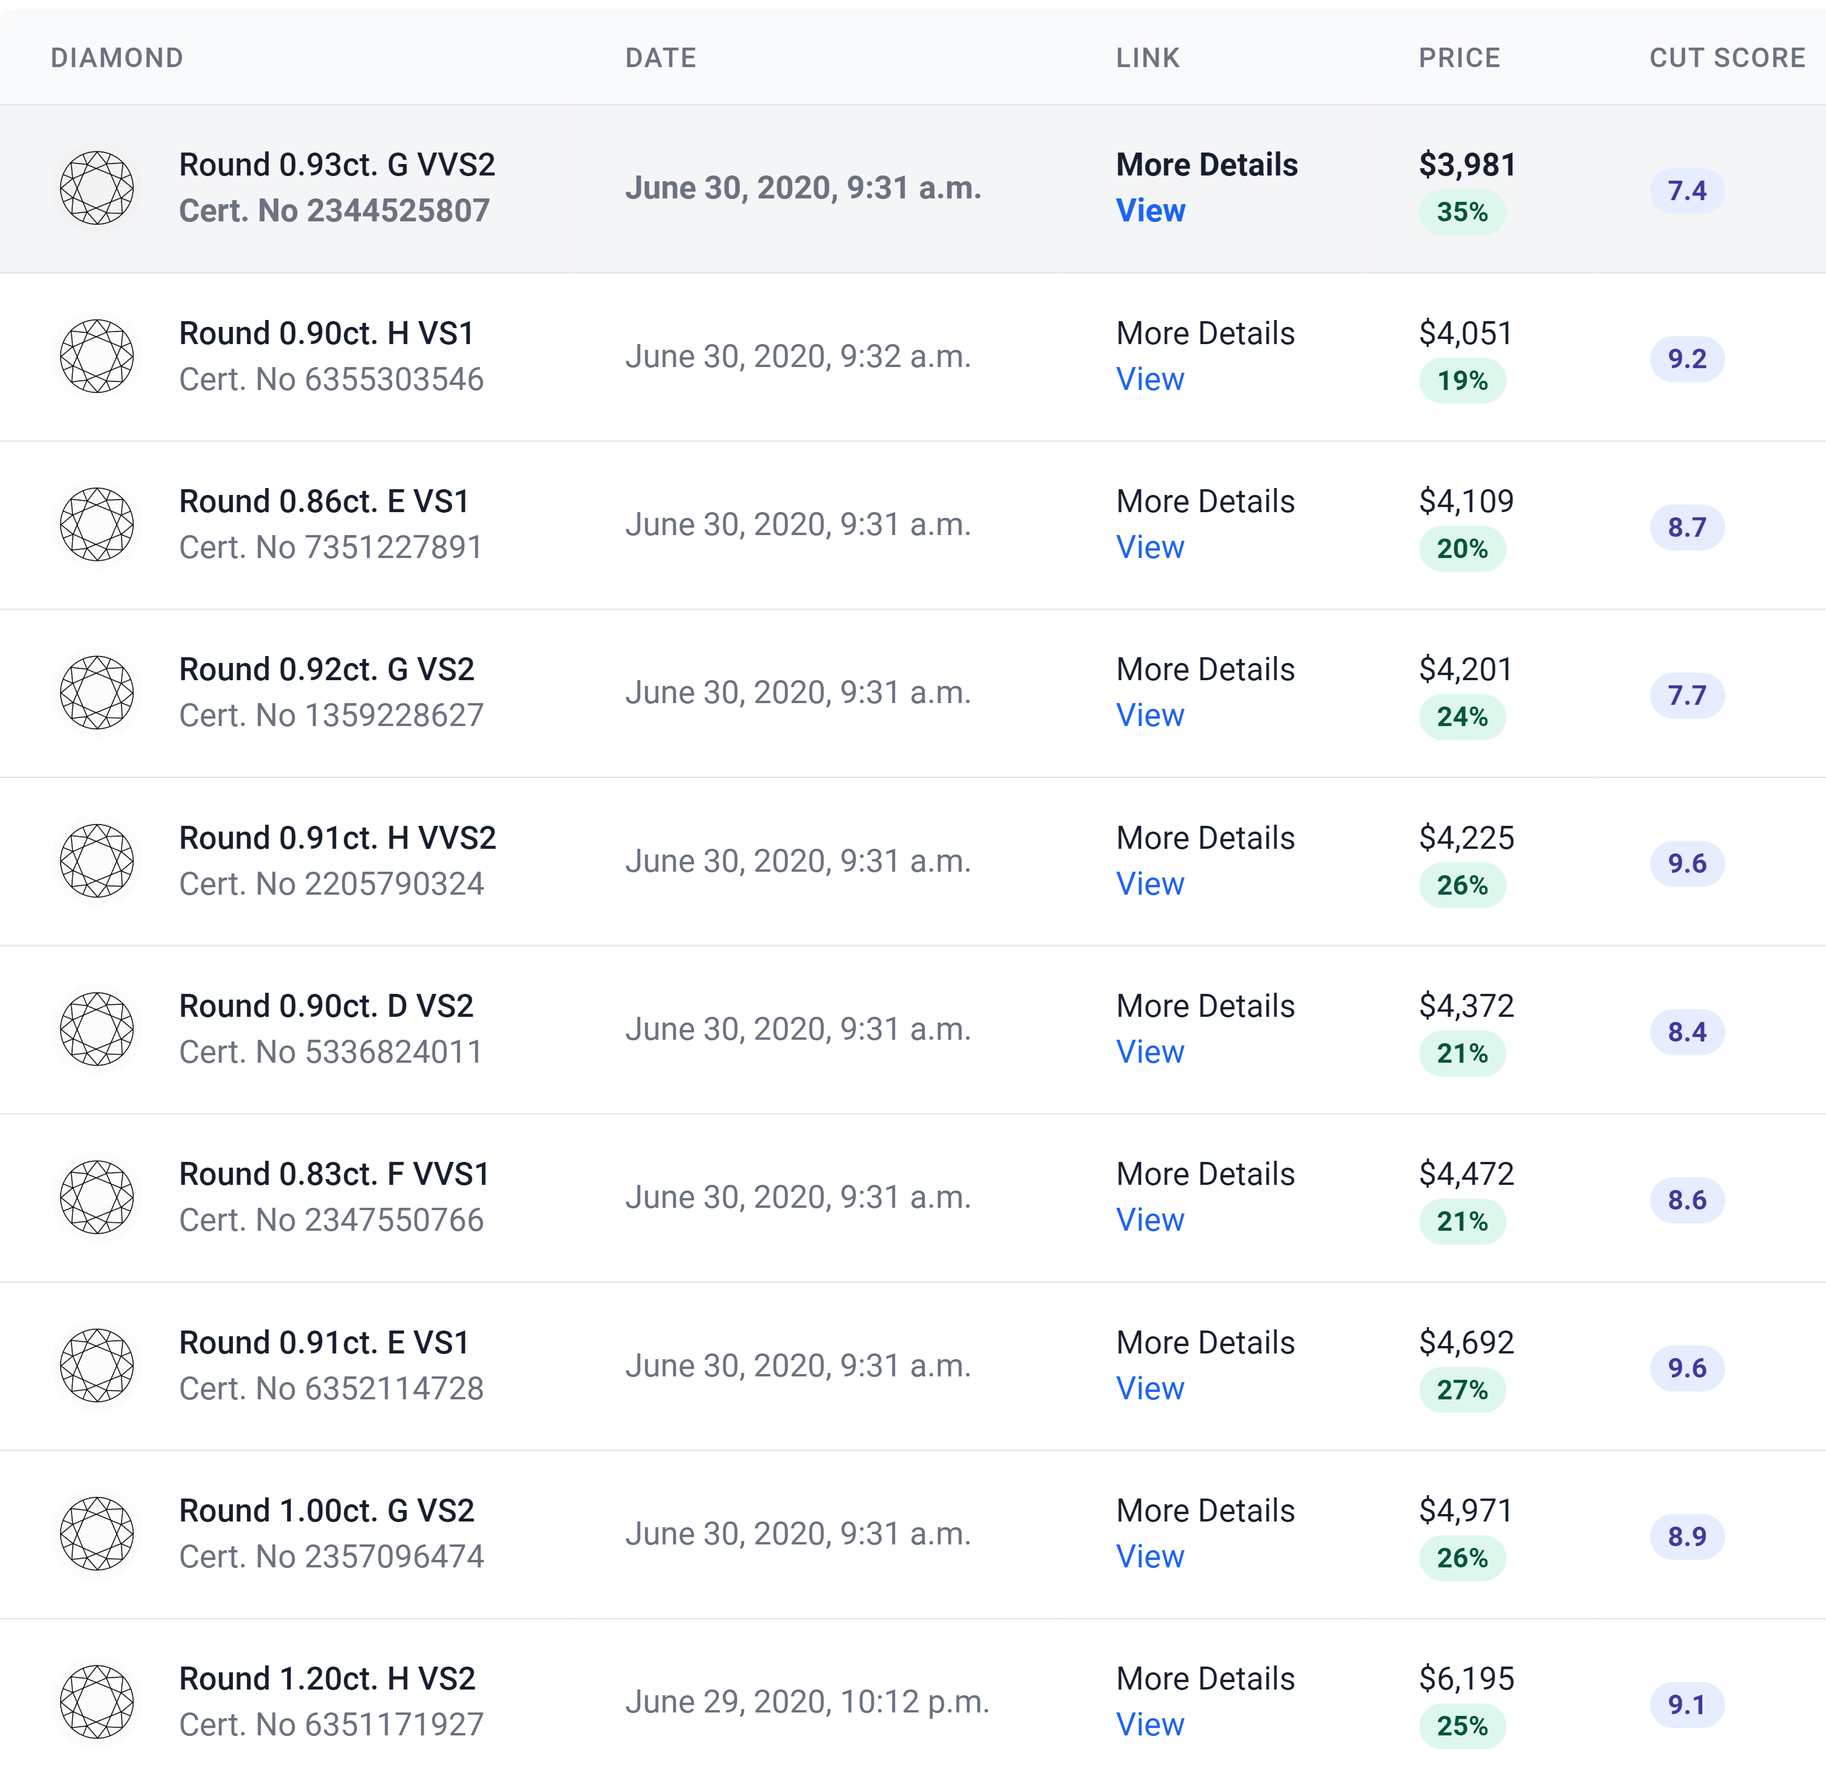
Task: Click the 19% price badge
Action: pos(1462,381)
